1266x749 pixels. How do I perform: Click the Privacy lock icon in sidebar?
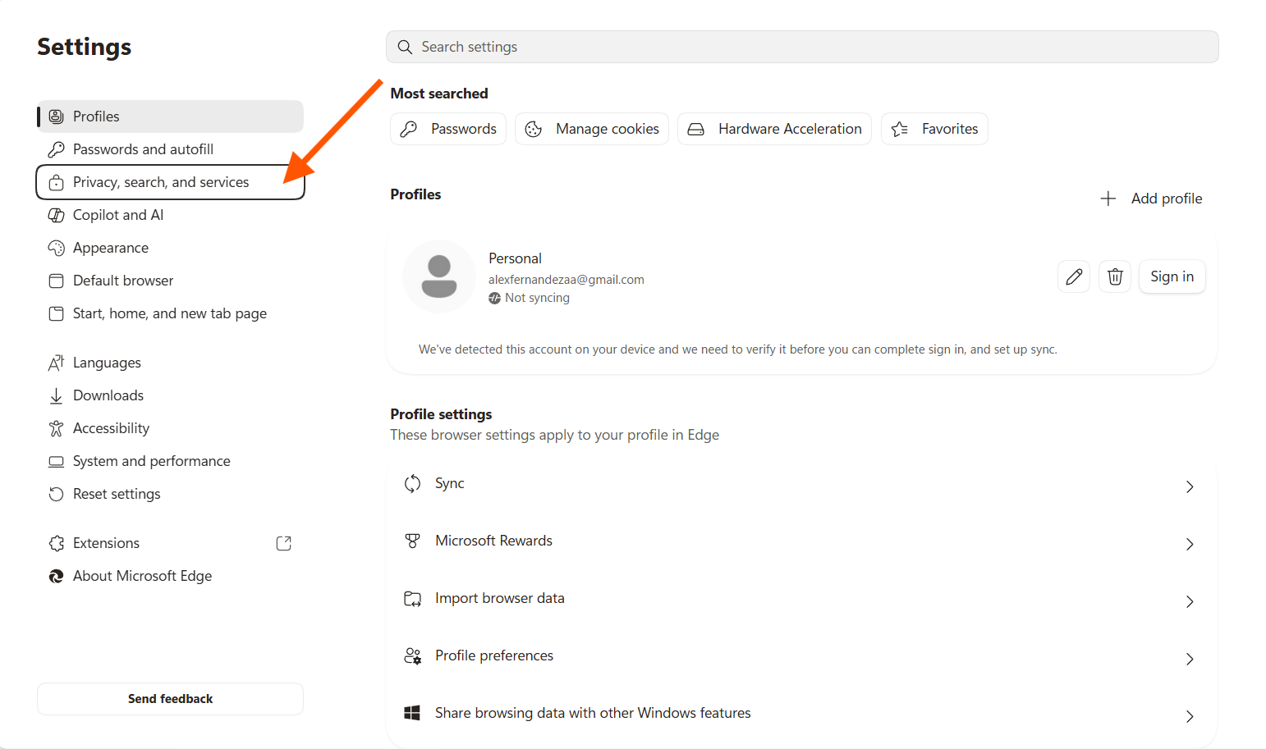pos(56,182)
